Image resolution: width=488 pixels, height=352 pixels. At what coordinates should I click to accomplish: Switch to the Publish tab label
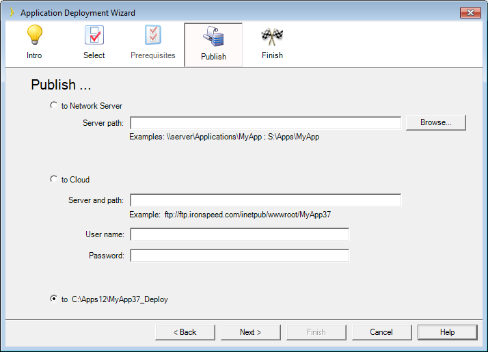[x=213, y=57]
